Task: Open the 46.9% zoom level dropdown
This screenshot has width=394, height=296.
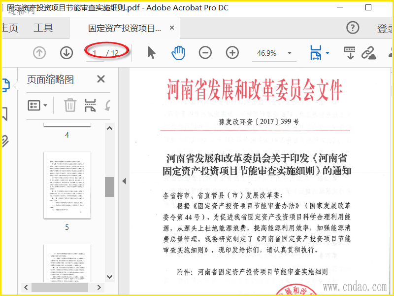Action: tap(290, 53)
